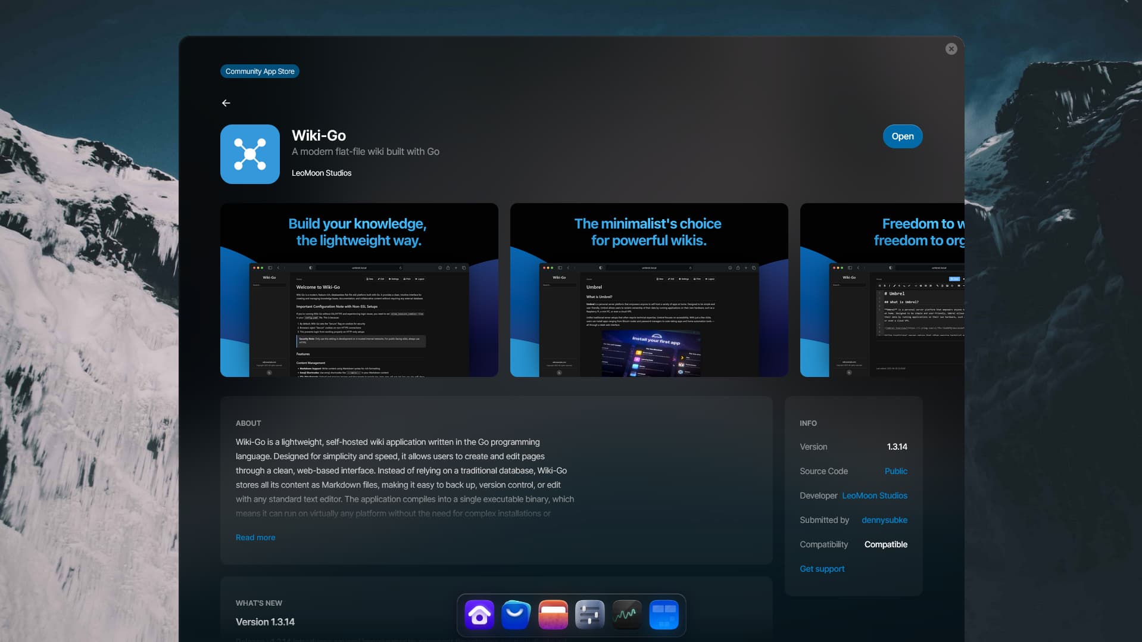1142x642 pixels.
Task: Click the Source Code label
Action: (823, 471)
